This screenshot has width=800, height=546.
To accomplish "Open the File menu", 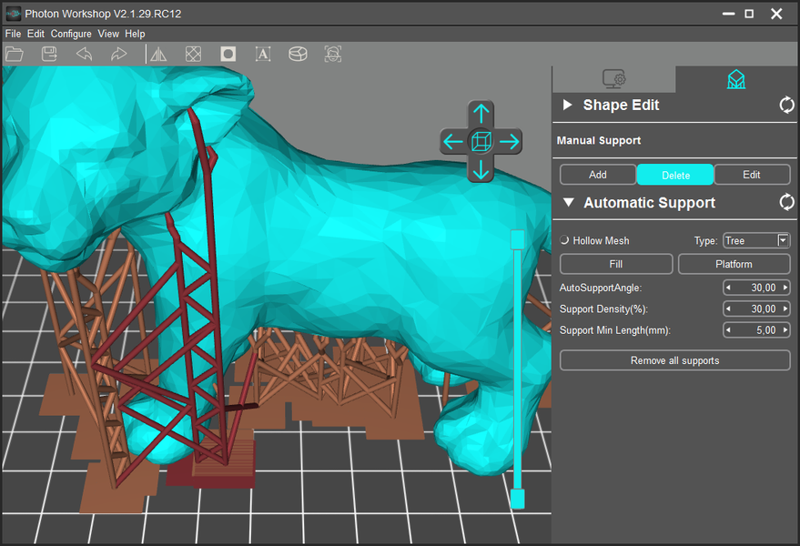I will [14, 34].
